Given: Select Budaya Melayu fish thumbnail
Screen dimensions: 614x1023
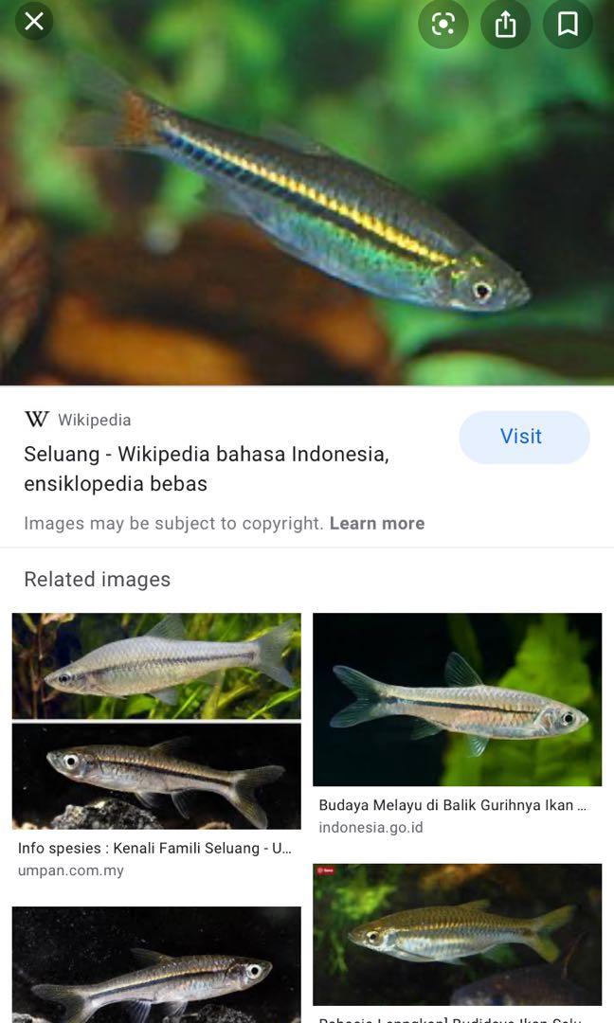Looking at the screenshot, I should (x=458, y=699).
